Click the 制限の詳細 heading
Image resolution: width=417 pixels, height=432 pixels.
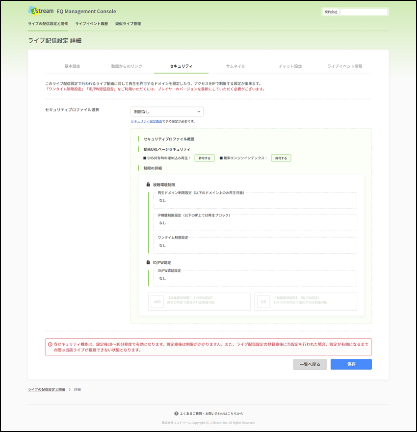click(153, 168)
